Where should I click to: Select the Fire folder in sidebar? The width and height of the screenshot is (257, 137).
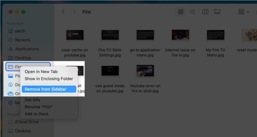[28, 67]
